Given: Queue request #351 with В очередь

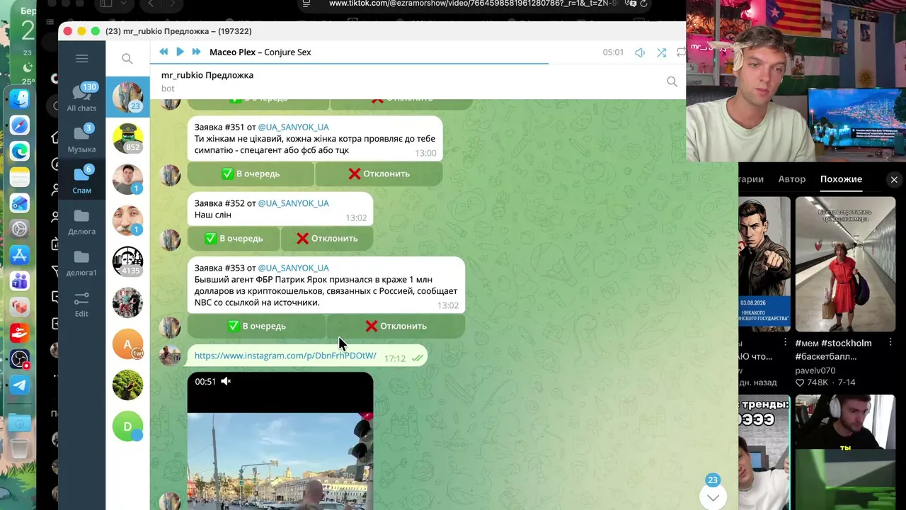Looking at the screenshot, I should pyautogui.click(x=251, y=174).
